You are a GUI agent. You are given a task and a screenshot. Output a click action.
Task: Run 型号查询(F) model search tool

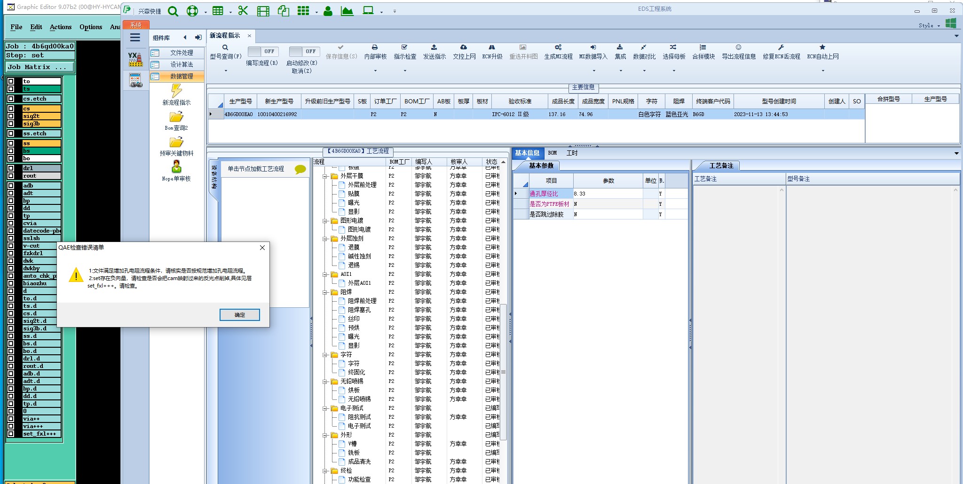click(226, 52)
